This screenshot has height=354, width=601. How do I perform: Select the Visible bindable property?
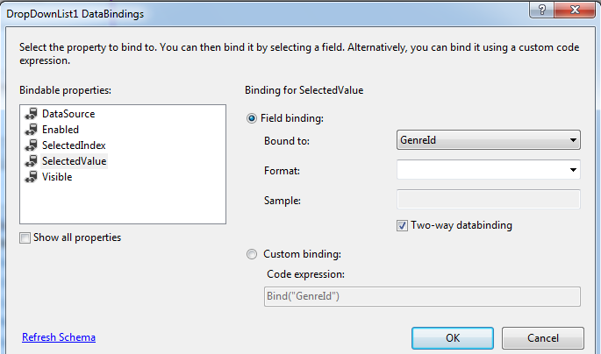(x=57, y=177)
